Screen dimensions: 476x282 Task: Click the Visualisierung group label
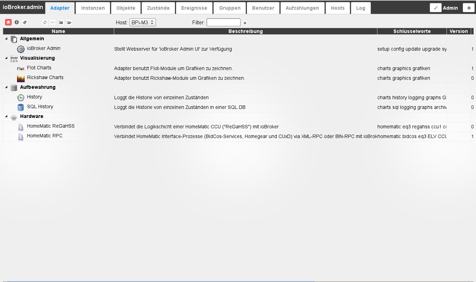click(x=37, y=58)
